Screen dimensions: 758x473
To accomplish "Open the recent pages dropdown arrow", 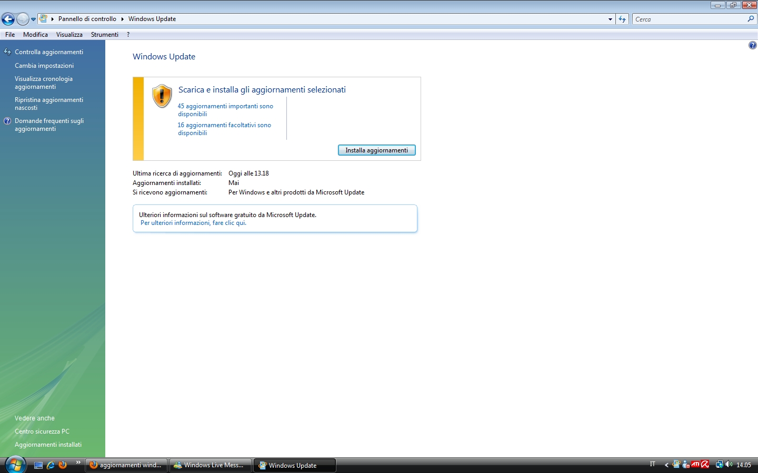I will (x=33, y=19).
